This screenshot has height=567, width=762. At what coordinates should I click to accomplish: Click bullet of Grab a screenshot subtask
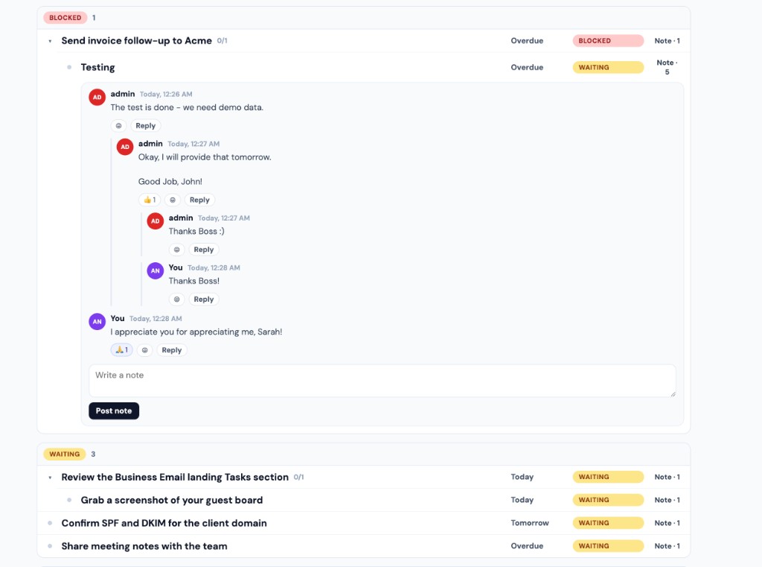(69, 500)
